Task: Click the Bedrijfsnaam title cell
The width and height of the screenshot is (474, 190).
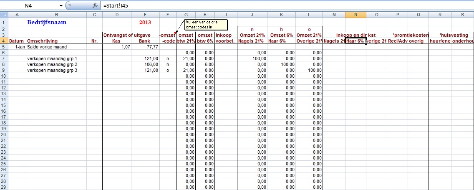Action: click(x=46, y=22)
